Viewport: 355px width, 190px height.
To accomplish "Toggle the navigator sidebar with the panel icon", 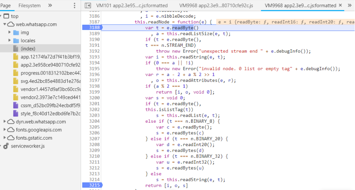I will click(x=88, y=5).
